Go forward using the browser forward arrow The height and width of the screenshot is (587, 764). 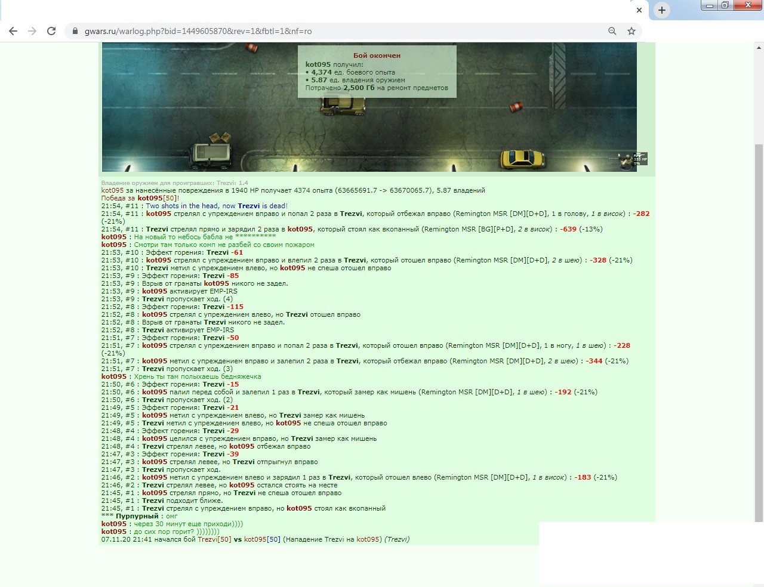point(32,31)
